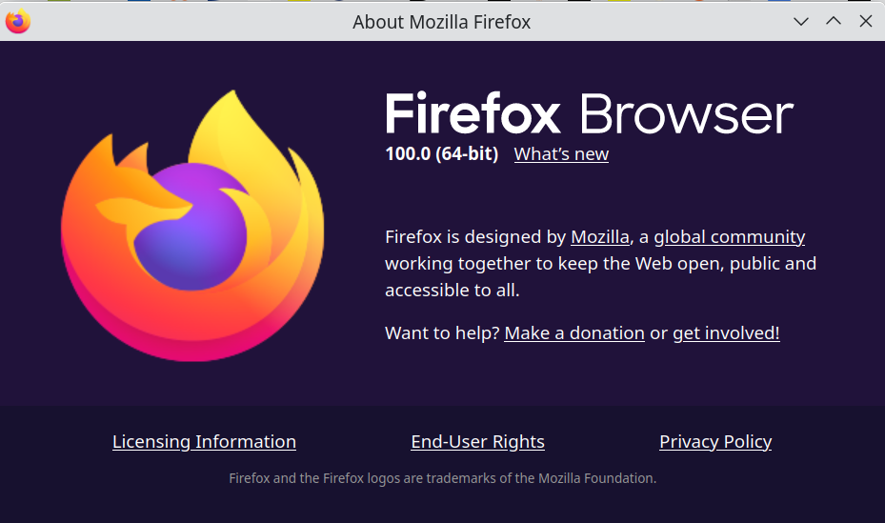885x523 pixels.
Task: Visit the Make a donation link
Action: (x=574, y=332)
